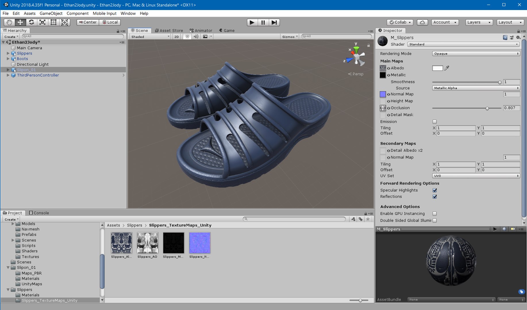This screenshot has height=310, width=527.
Task: Open the Collab button
Action: [400, 22]
